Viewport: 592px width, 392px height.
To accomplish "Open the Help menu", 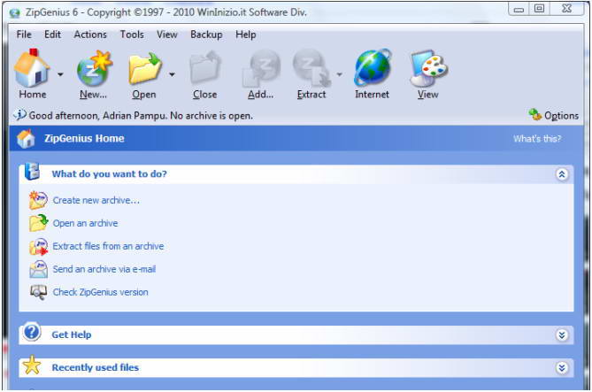I will (246, 35).
